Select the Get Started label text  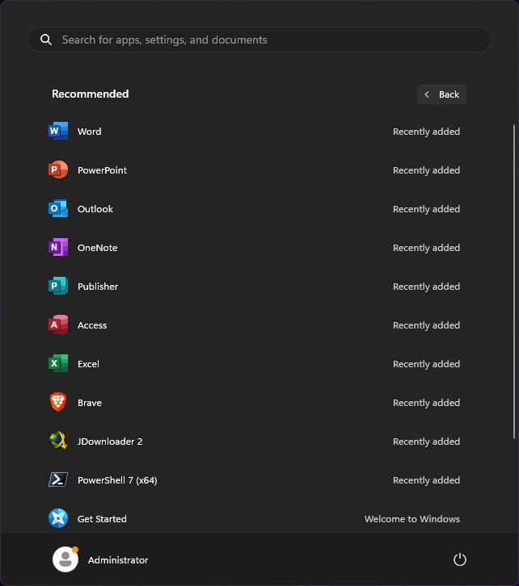102,519
